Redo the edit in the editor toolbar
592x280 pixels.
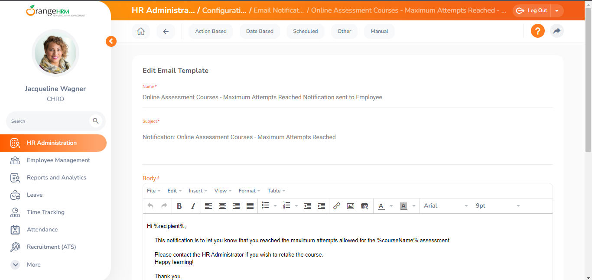164,206
